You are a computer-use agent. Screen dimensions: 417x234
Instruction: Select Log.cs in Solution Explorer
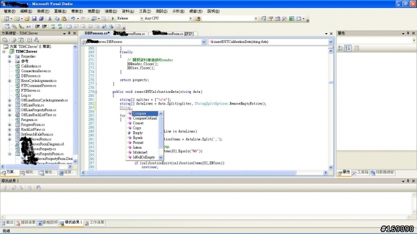pos(26,96)
